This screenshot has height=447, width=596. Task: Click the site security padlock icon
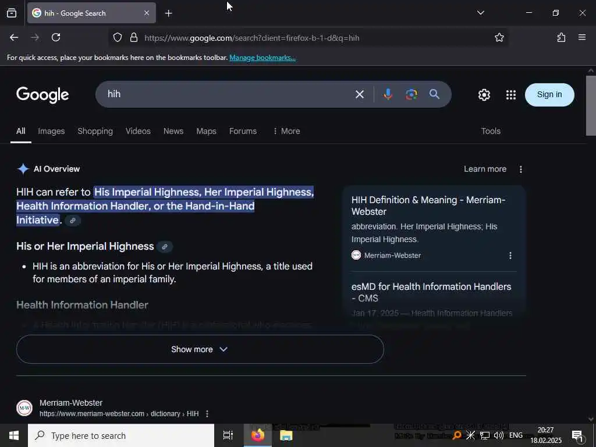coord(133,37)
